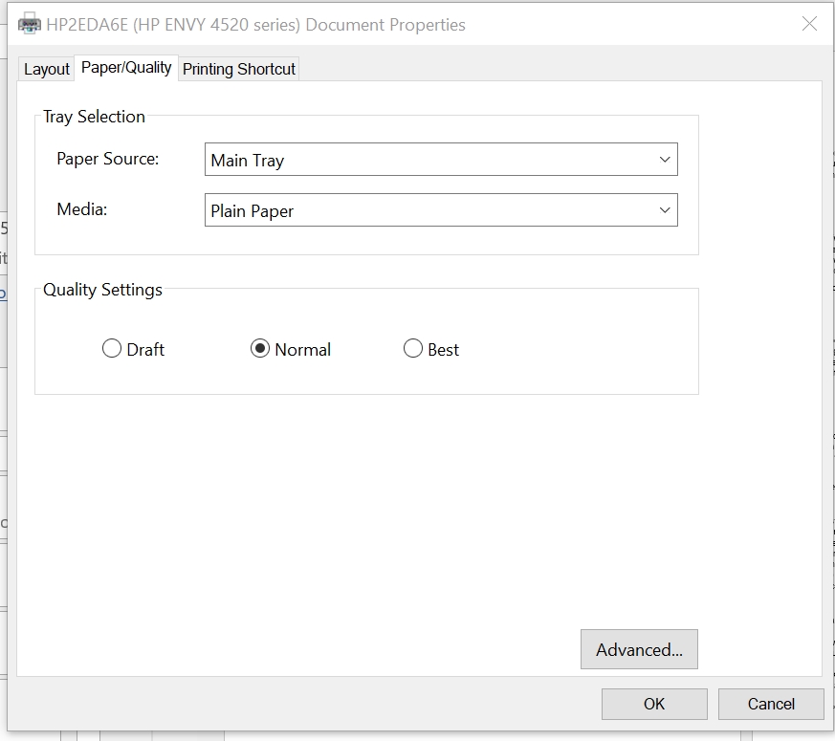The height and width of the screenshot is (741, 835).
Task: Expand the Media dropdown arrow
Action: click(x=665, y=210)
